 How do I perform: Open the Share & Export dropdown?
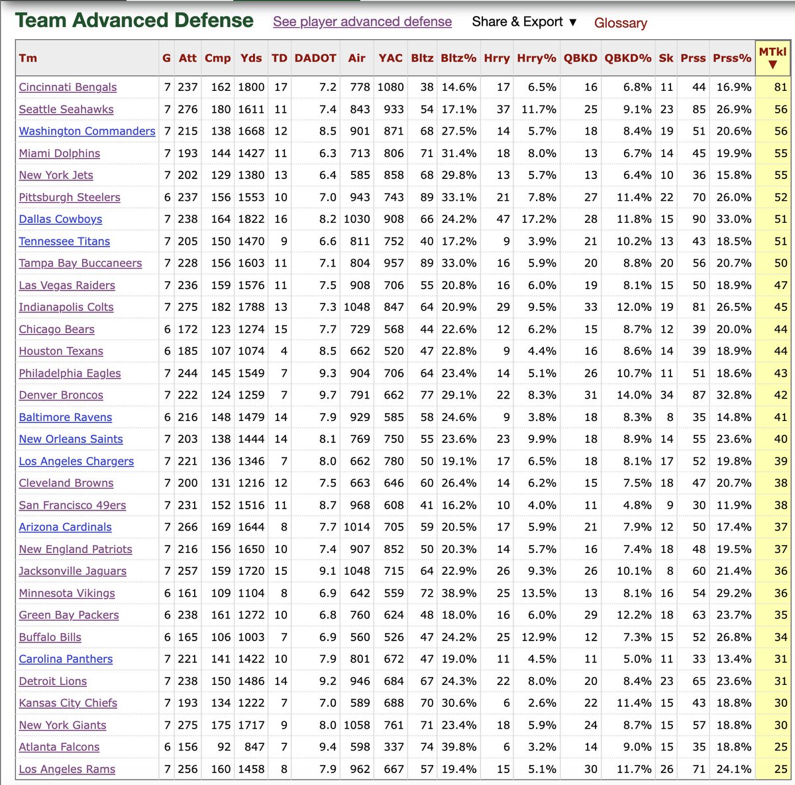pos(524,22)
